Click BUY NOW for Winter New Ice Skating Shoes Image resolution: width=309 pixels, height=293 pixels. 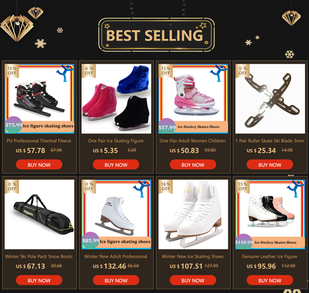(193, 280)
